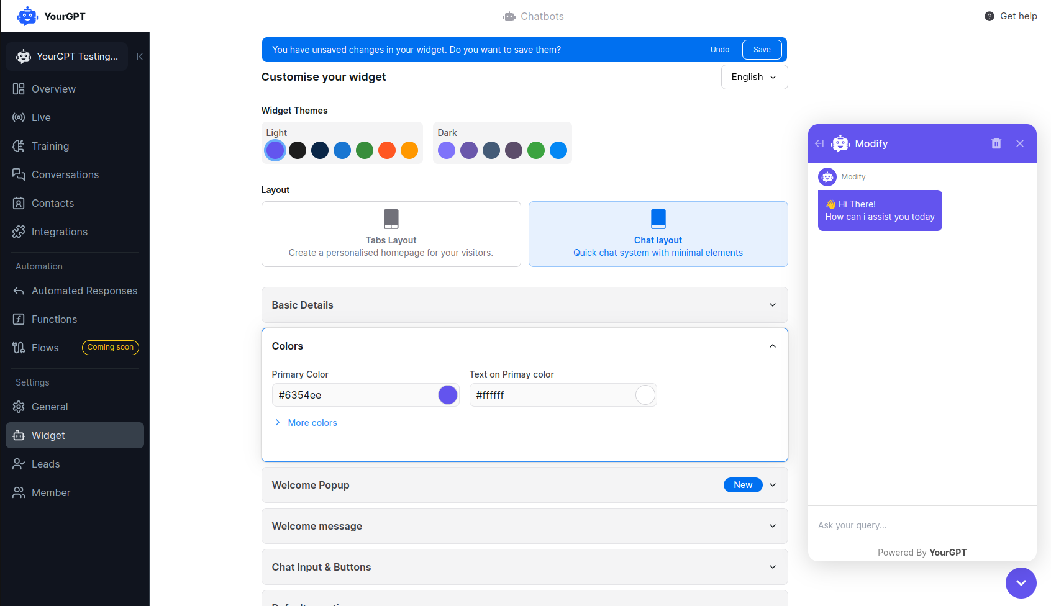Click the Overview layout icon
This screenshot has height=606, width=1051.
[x=19, y=89]
